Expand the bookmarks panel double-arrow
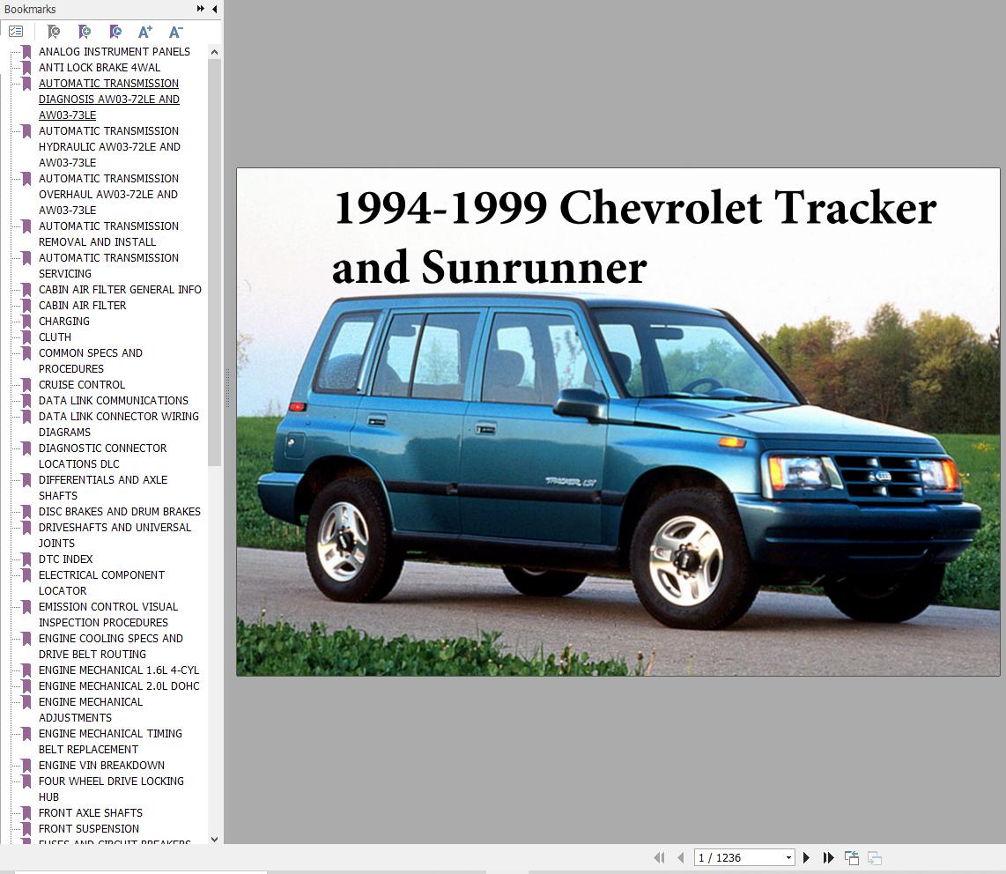1006x874 pixels. coord(200,9)
